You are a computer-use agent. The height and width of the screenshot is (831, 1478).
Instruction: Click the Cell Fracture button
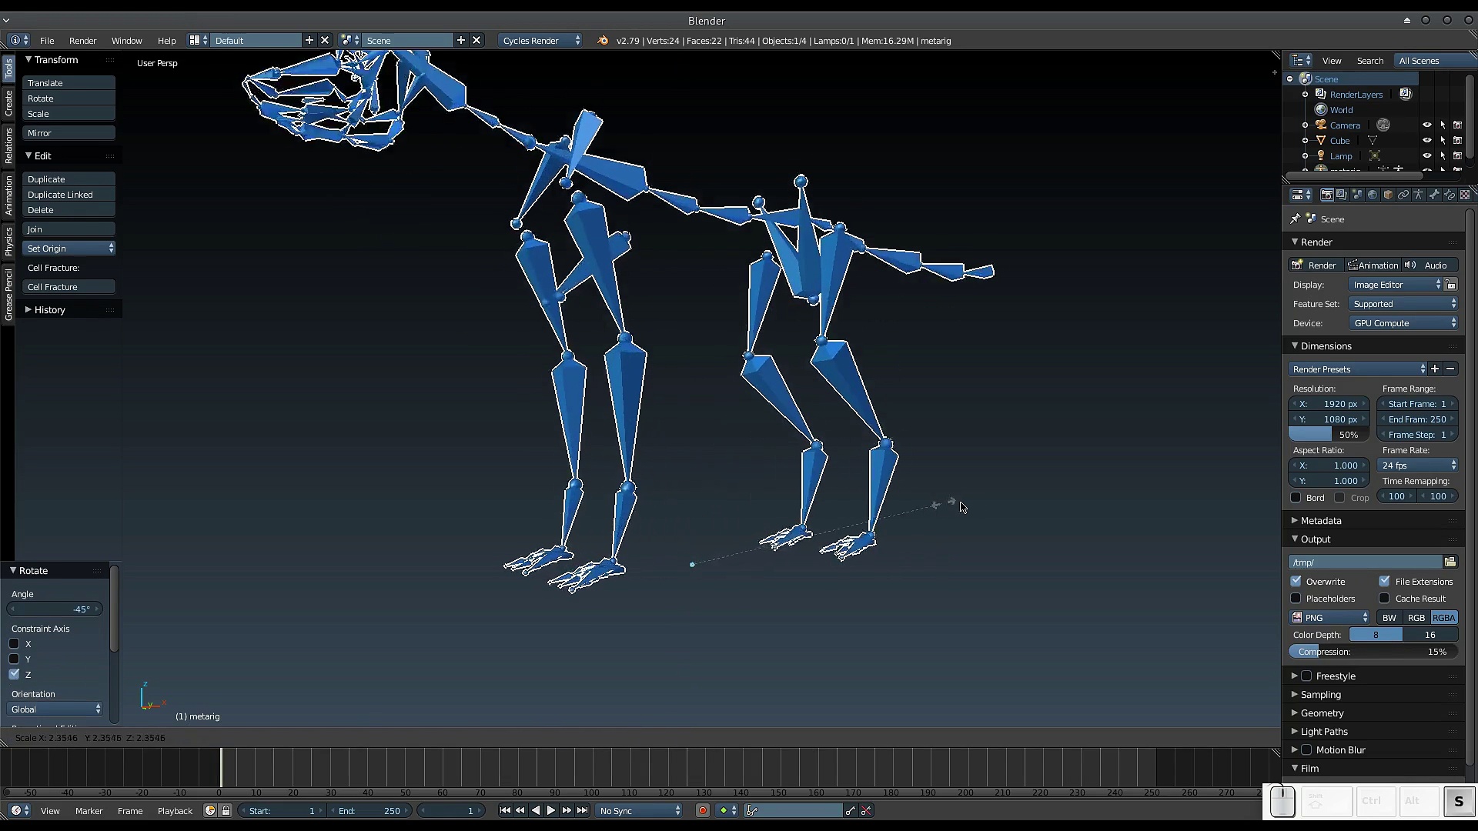[x=69, y=286]
